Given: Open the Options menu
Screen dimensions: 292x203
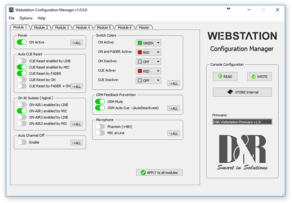Looking at the screenshot, I should pyautogui.click(x=26, y=18).
